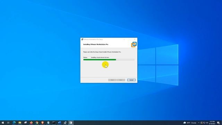Click the security tray icon next to the hidden-icons arrow
Viewport: 222px width, 125px height.
(x=202, y=123)
